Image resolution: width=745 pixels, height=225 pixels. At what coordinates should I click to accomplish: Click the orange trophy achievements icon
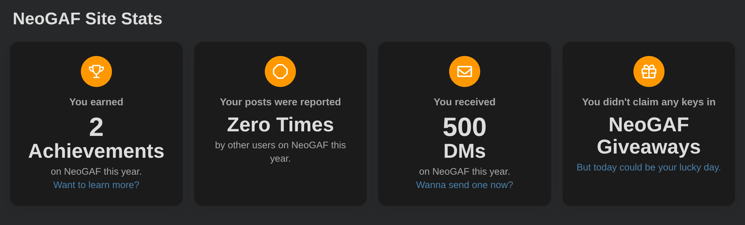(x=96, y=71)
